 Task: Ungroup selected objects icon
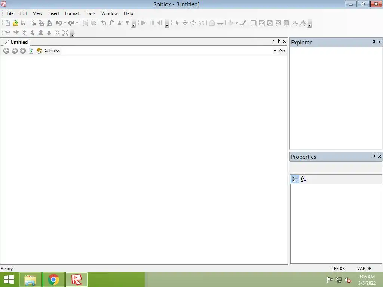(93, 23)
